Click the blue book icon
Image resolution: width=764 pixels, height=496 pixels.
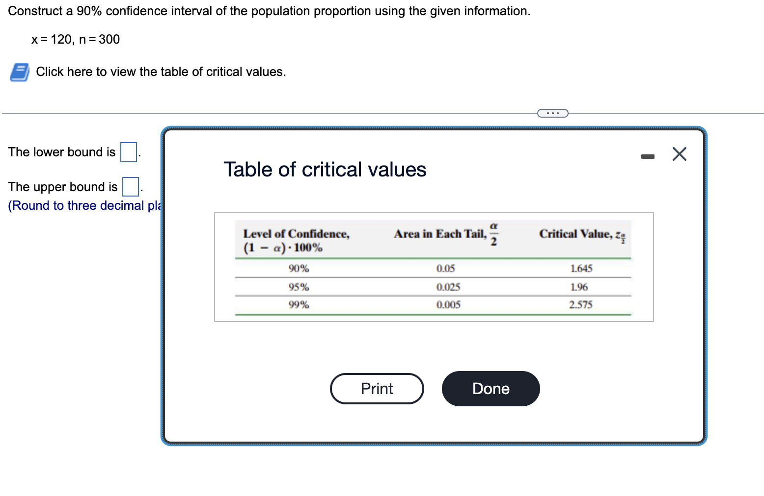point(19,72)
